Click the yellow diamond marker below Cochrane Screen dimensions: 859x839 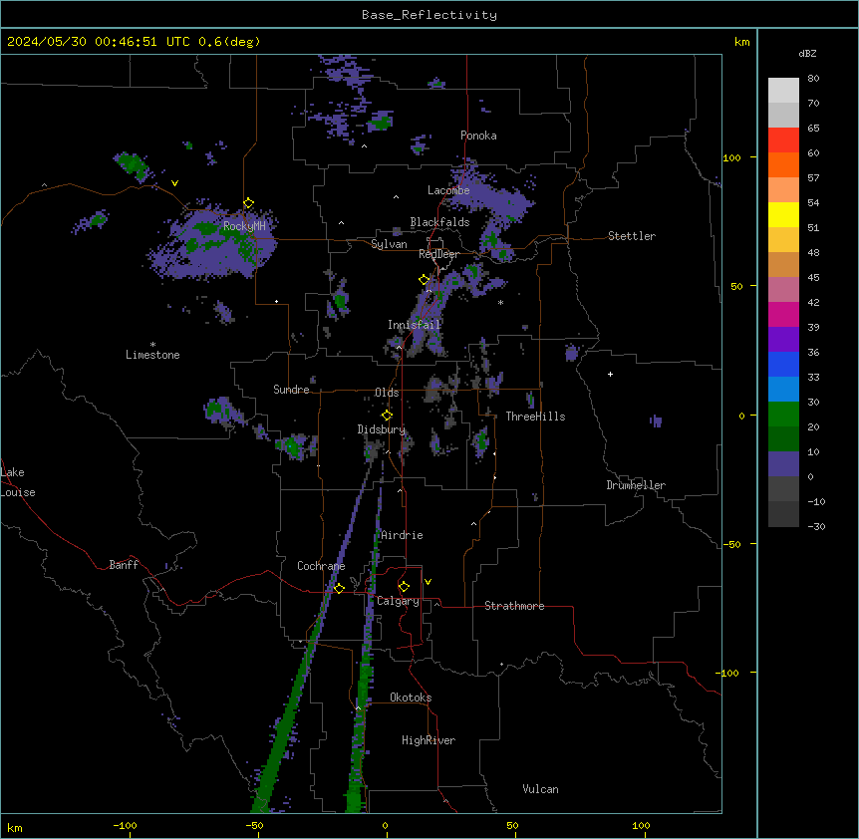tap(339, 588)
